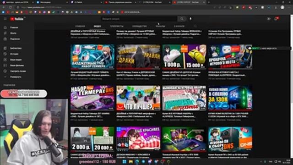The width and height of the screenshot is (293, 165).
Task: Click the YouTube search input field
Action: point(139,19)
